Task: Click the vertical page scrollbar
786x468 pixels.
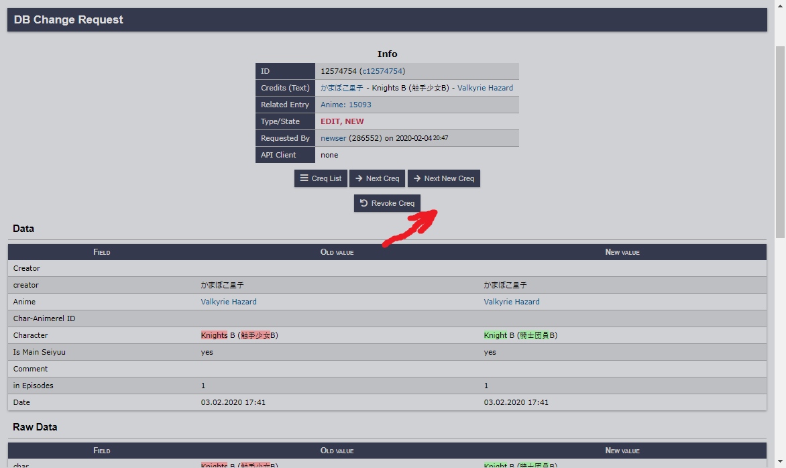Action: (780, 141)
